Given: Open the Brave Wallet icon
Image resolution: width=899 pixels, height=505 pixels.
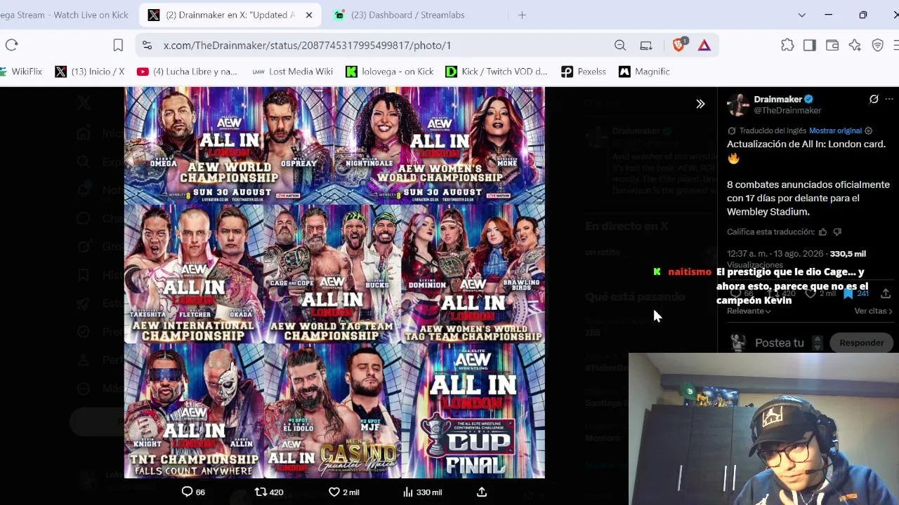Looking at the screenshot, I should coord(832,46).
